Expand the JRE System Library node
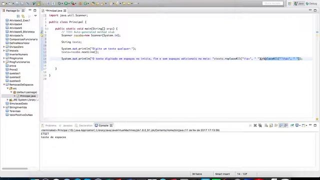 [7, 100]
